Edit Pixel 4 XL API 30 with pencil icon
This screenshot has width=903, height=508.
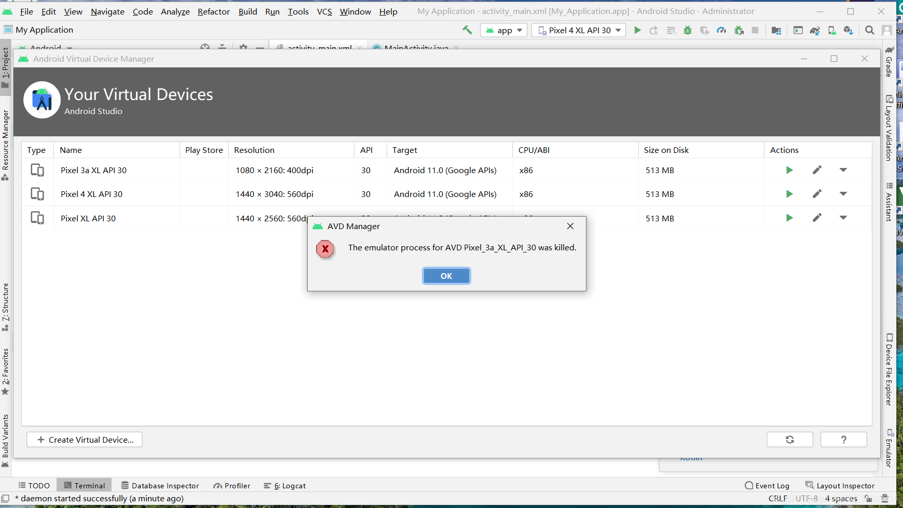(817, 194)
